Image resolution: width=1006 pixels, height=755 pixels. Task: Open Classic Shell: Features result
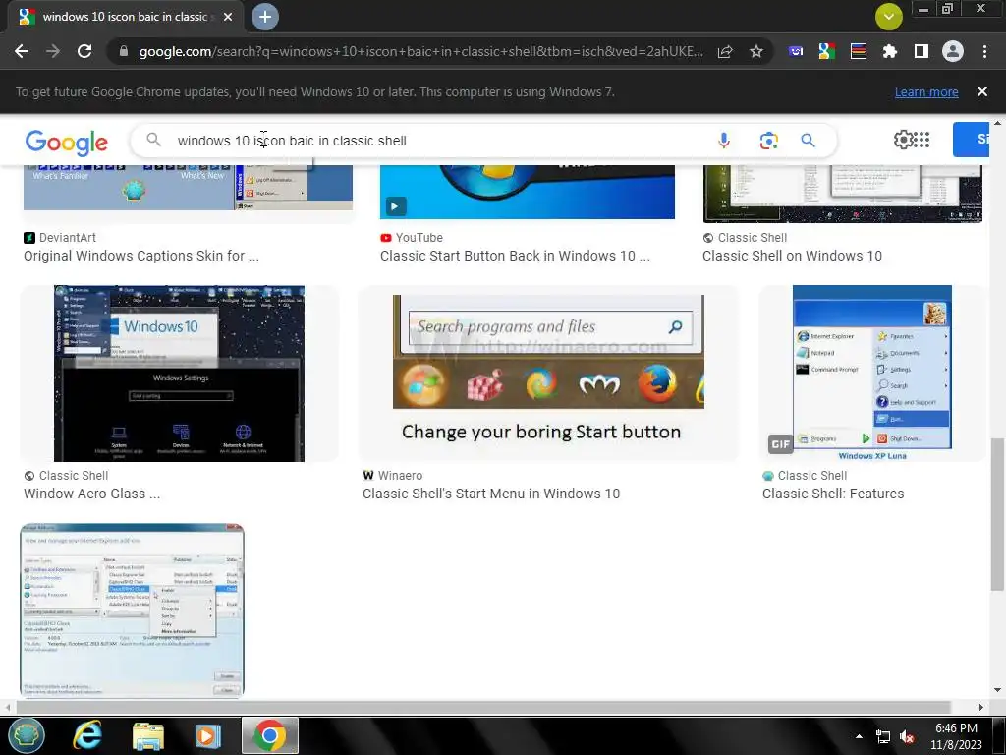coord(833,494)
